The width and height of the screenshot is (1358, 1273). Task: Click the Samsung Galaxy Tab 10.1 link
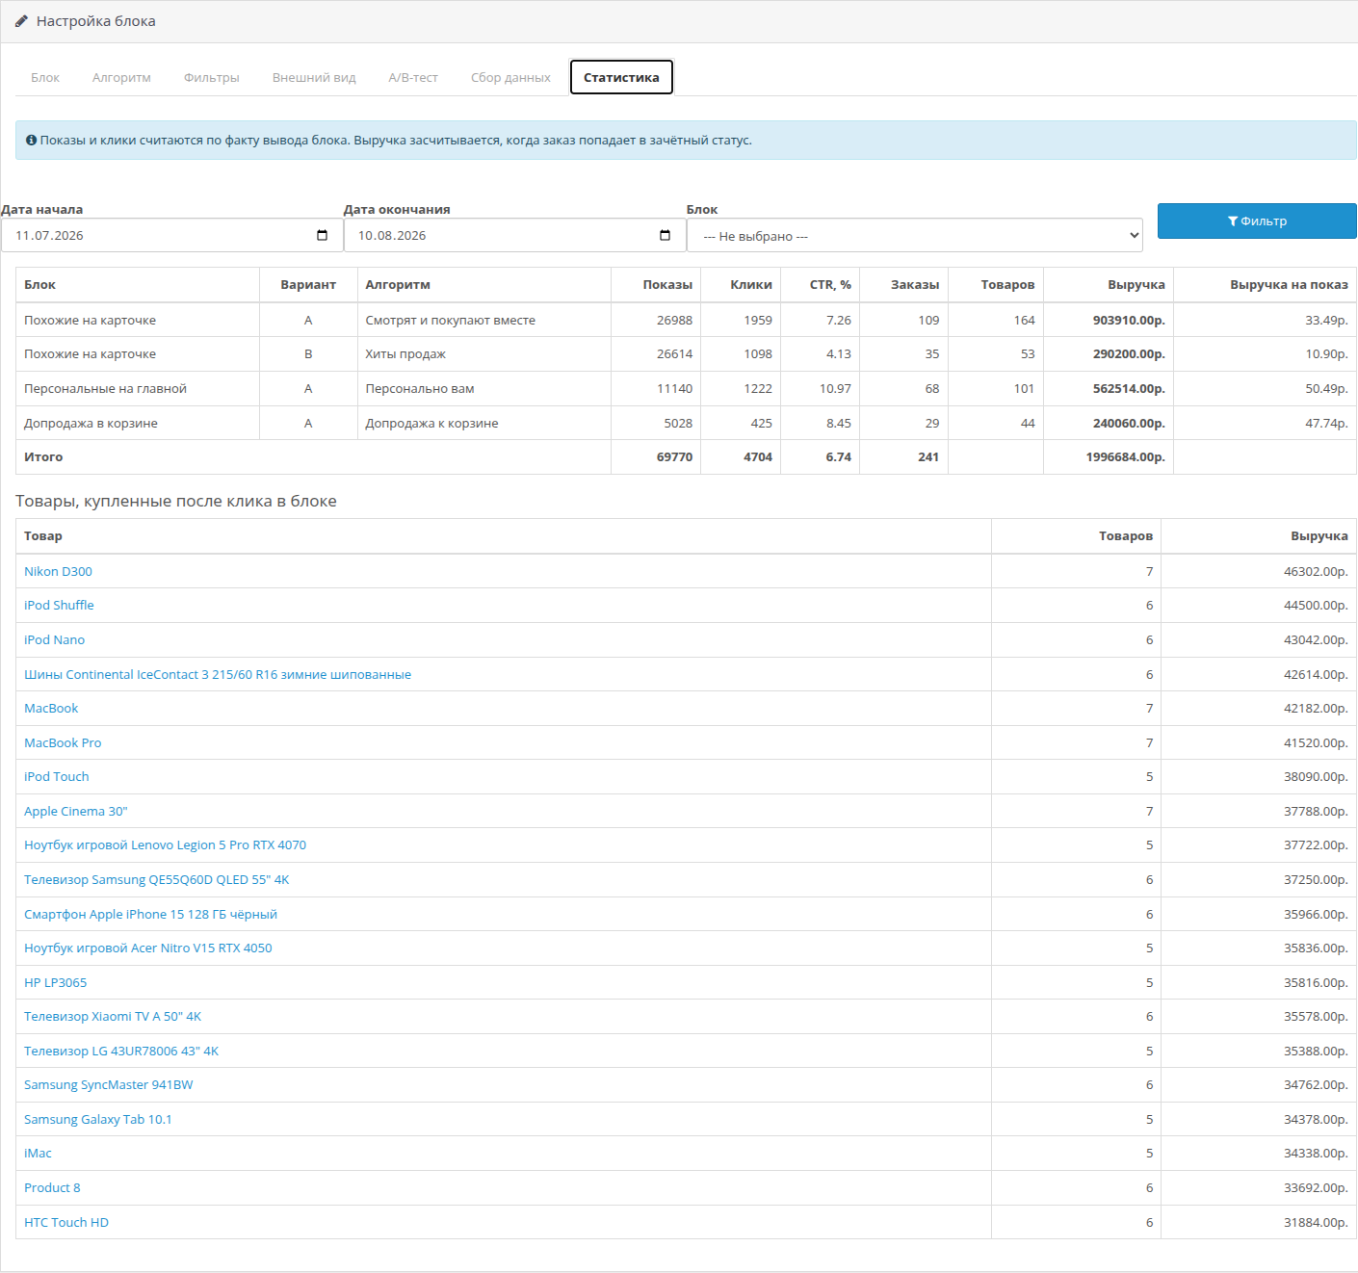click(98, 1119)
